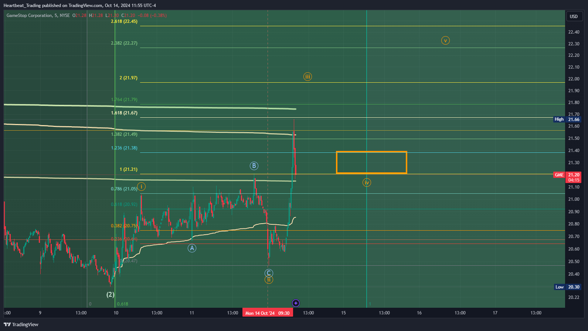Viewport: 588px width, 331px height.
Task: Click the 0.618 time-zone label near bottom axis
Action: point(123,304)
